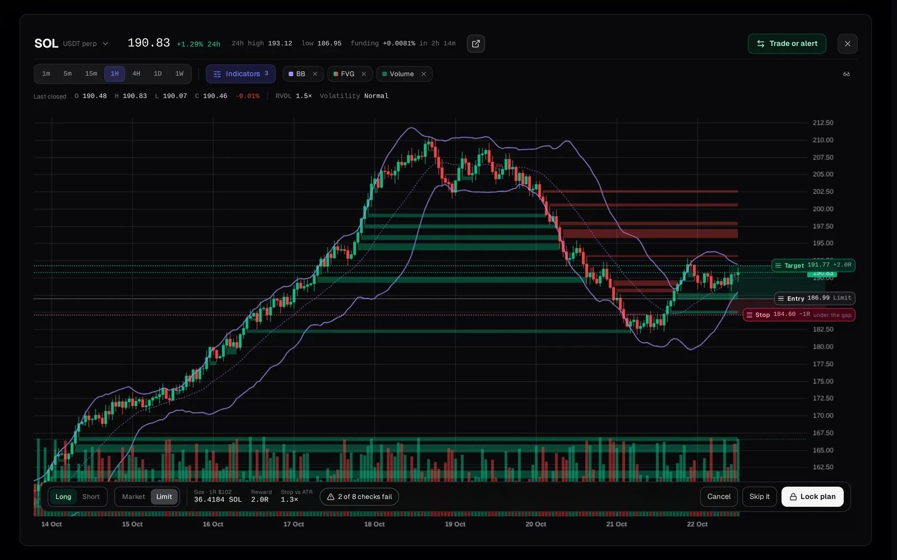Select the 1H timeframe

pyautogui.click(x=114, y=74)
